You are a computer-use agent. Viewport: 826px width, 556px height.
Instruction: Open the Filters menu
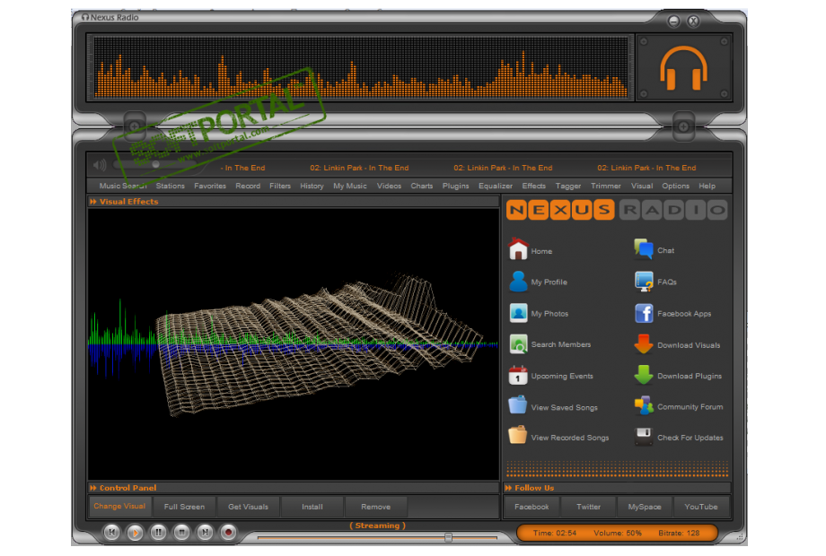click(280, 186)
